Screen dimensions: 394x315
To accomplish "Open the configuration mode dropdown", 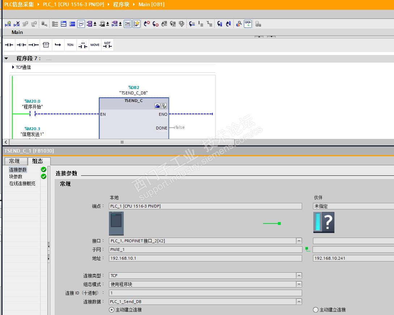I will [x=299, y=284].
